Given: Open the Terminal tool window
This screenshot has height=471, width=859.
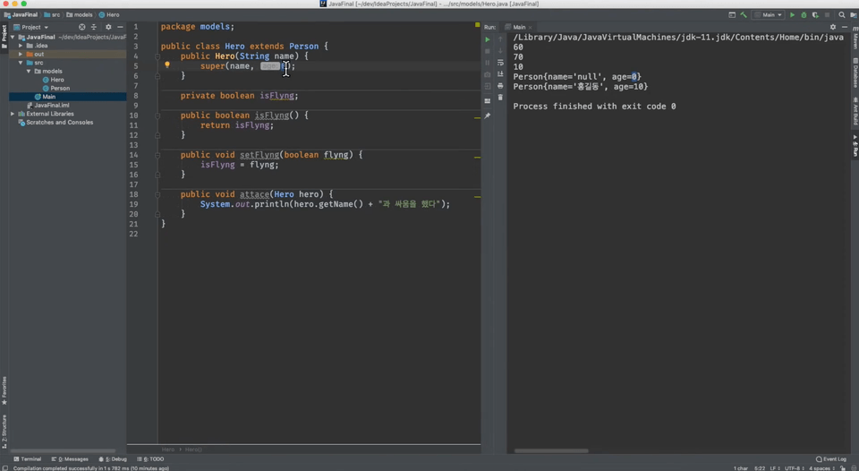Looking at the screenshot, I should pyautogui.click(x=28, y=459).
